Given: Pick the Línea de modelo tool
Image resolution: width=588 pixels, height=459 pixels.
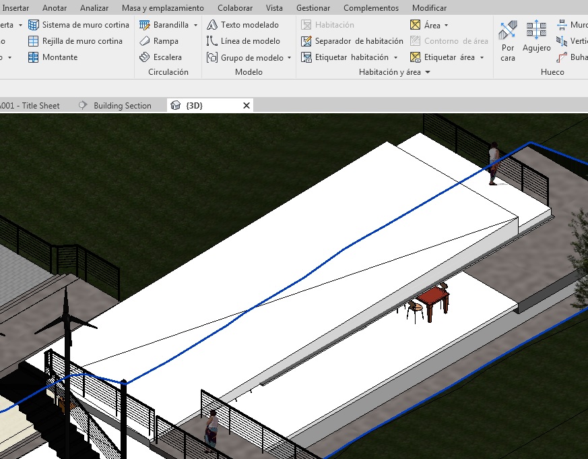Looking at the screenshot, I should (243, 41).
